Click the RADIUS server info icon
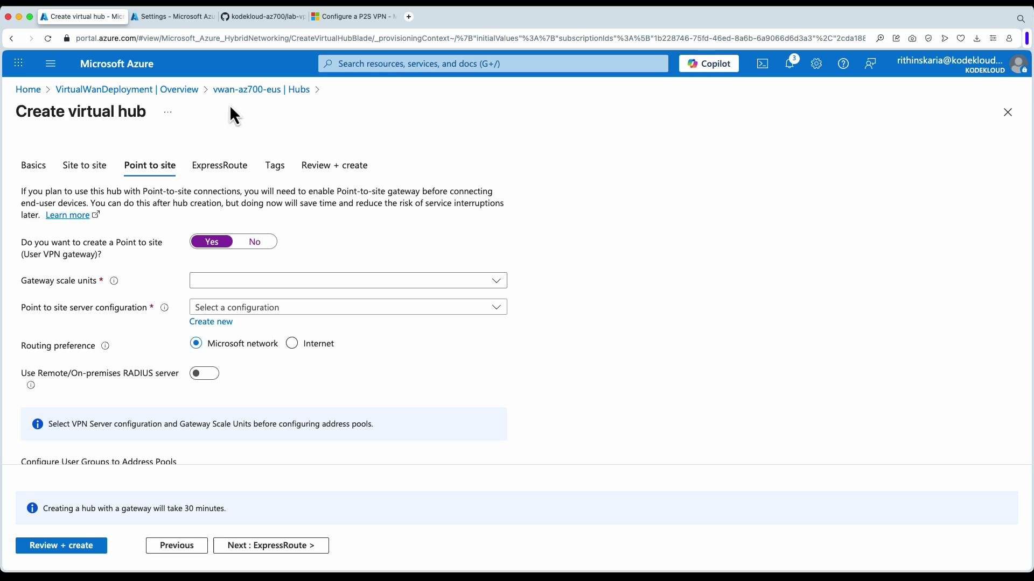 pos(31,385)
